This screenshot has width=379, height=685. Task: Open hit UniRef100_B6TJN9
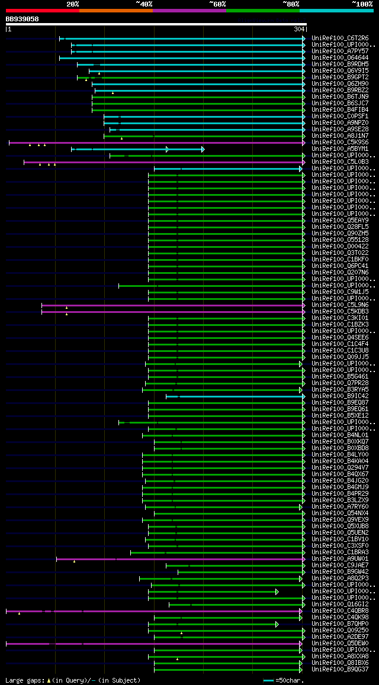click(x=340, y=97)
